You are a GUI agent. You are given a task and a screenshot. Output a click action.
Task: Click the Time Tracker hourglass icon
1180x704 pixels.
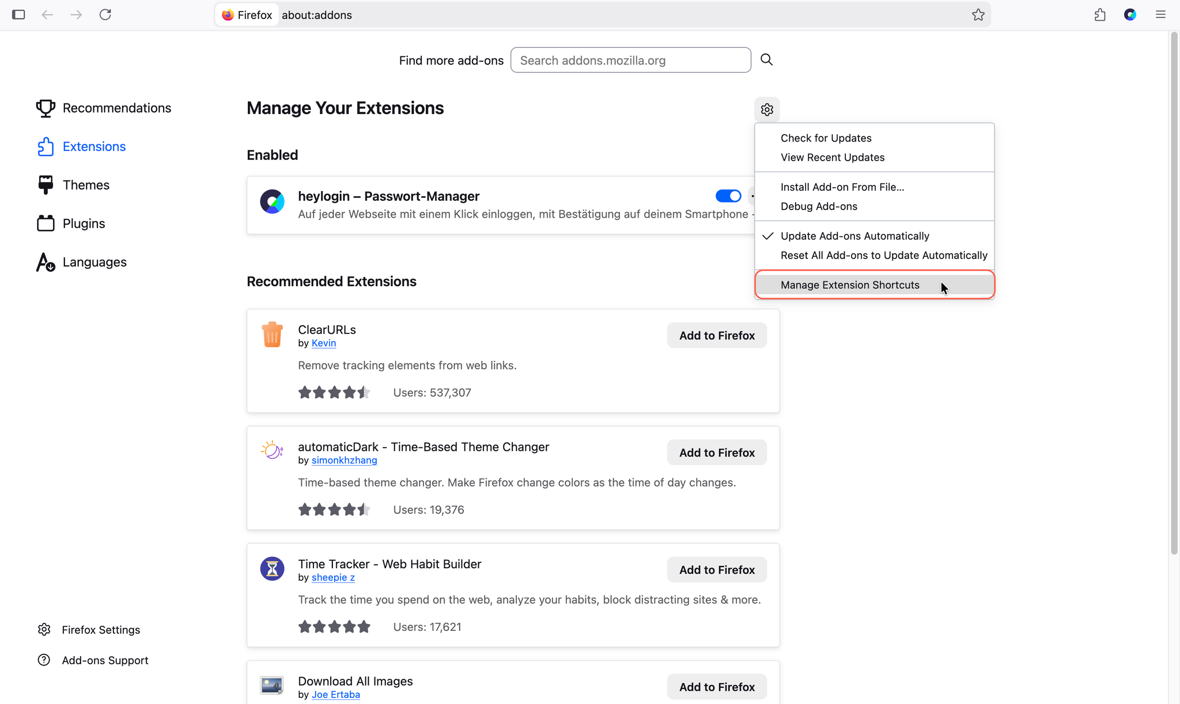point(272,569)
